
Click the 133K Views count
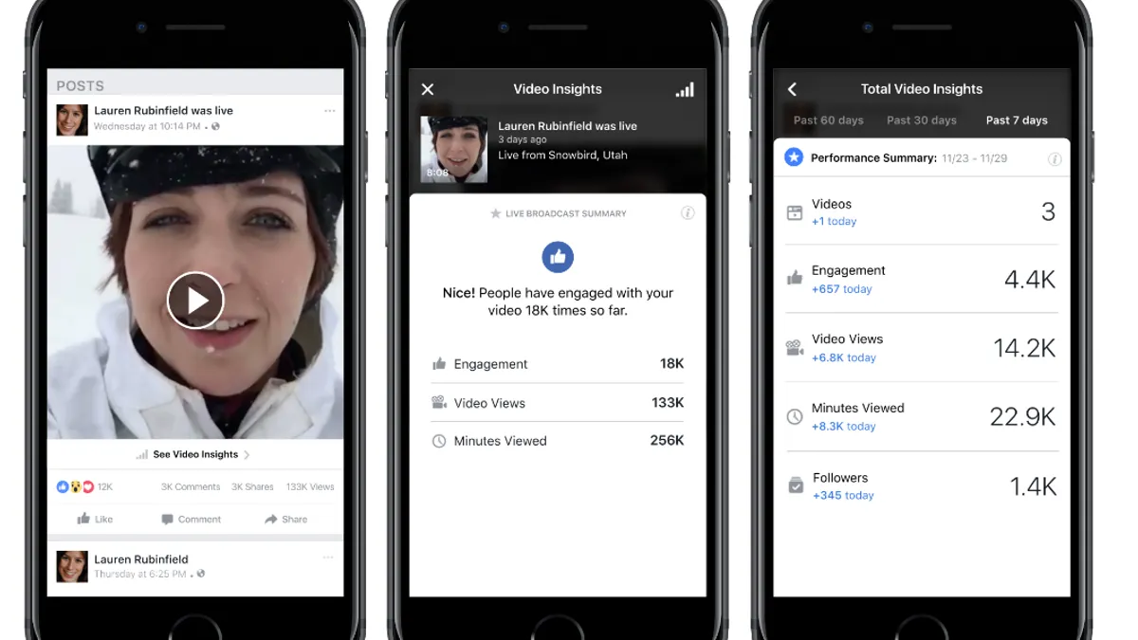tap(310, 487)
